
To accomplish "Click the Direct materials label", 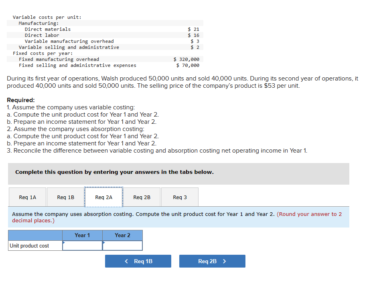I will pyautogui.click(x=48, y=29).
